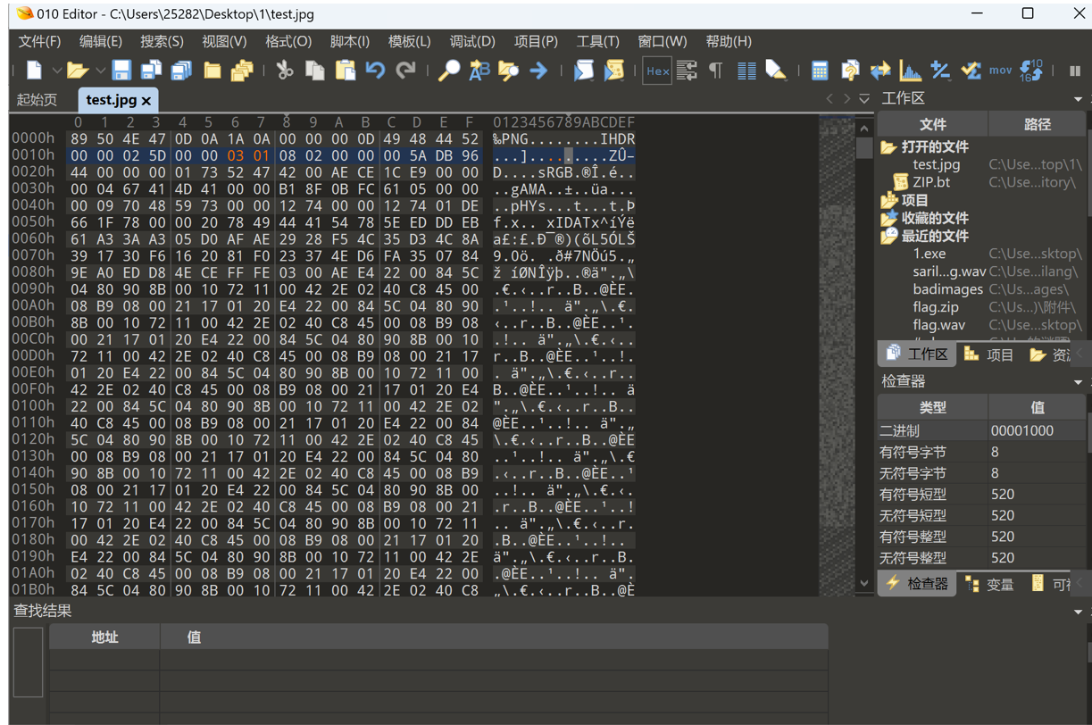Open the 工具(T) menu
This screenshot has height=725, width=1092.
pyautogui.click(x=597, y=41)
